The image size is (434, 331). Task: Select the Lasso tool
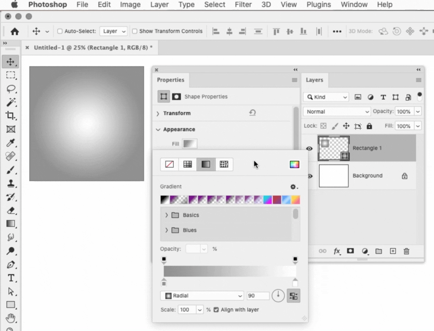coord(11,89)
